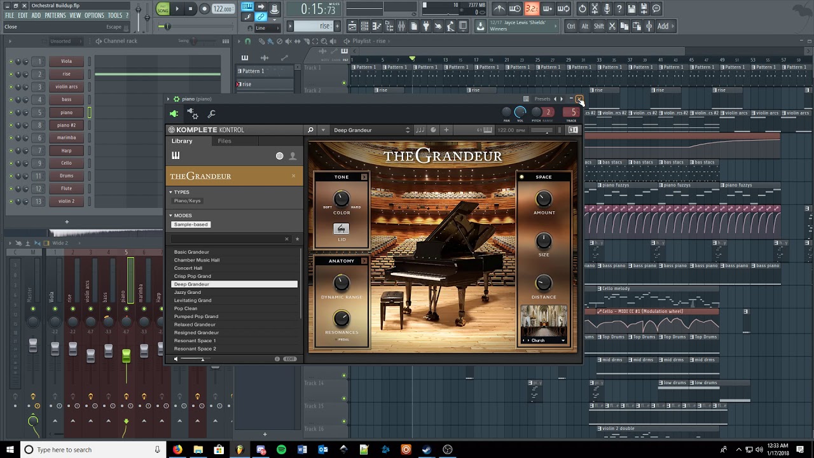The width and height of the screenshot is (814, 458).
Task: Click the Record button
Action: pyautogui.click(x=204, y=9)
